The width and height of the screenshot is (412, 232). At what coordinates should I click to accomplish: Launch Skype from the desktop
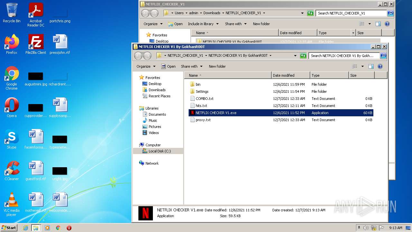click(12, 139)
